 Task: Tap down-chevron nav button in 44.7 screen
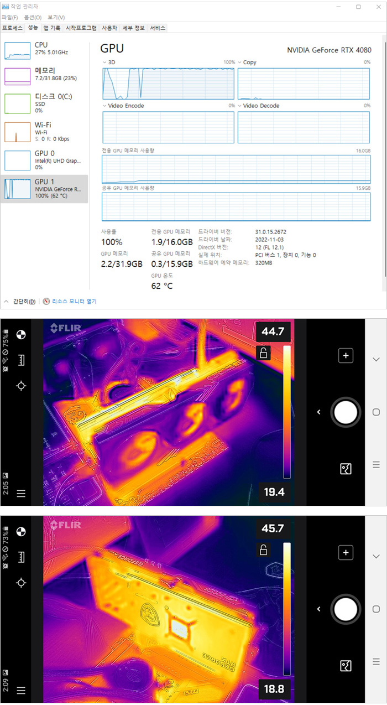(x=376, y=360)
